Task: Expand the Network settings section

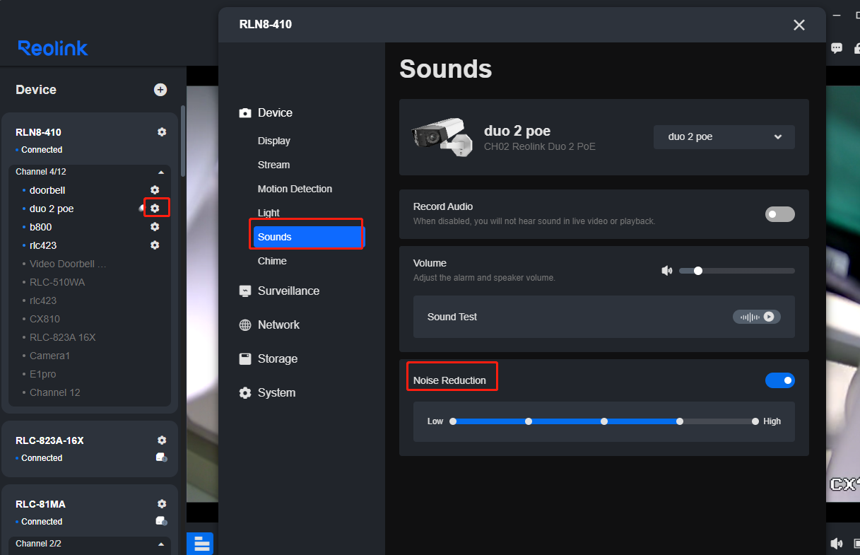Action: point(269,325)
